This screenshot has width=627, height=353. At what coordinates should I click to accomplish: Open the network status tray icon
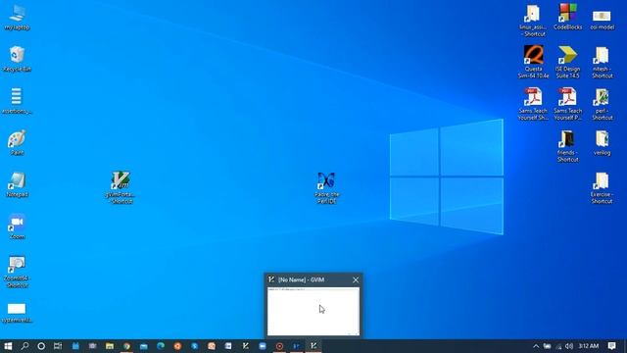click(558, 346)
